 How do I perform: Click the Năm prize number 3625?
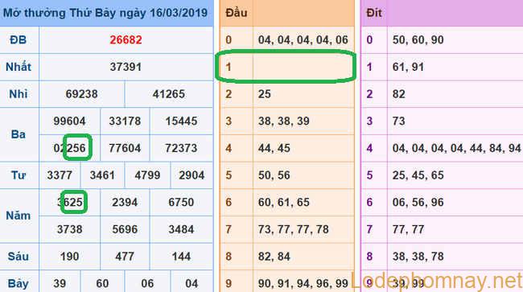69,203
